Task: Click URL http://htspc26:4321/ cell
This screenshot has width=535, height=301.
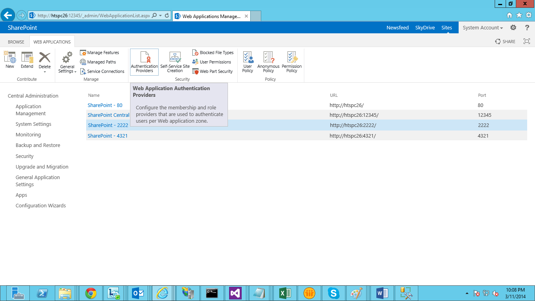Action: 352,136
